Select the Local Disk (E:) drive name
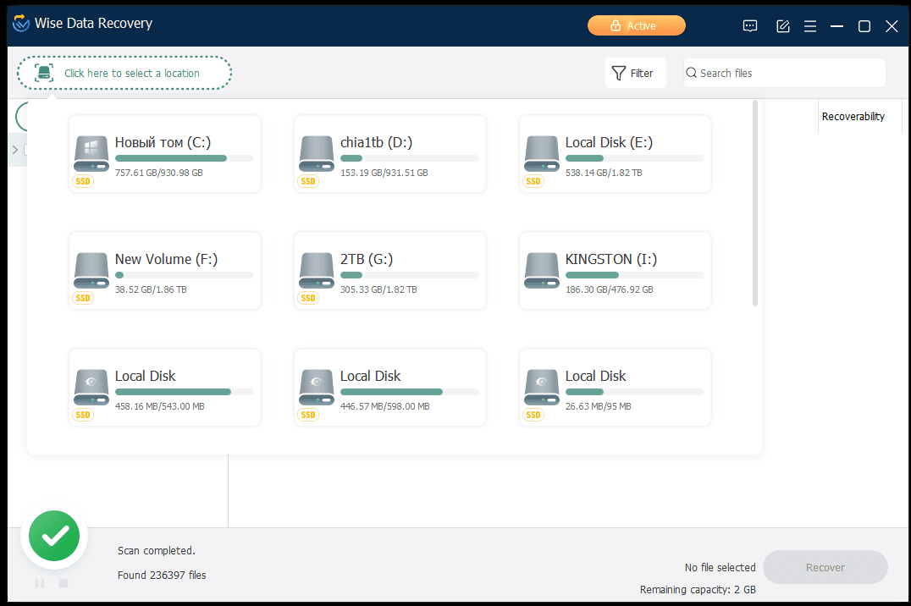911x606 pixels. click(609, 142)
